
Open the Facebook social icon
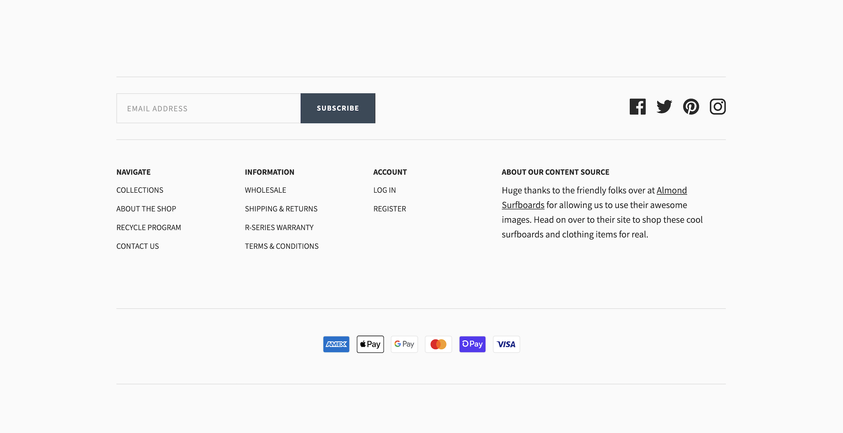(637, 107)
